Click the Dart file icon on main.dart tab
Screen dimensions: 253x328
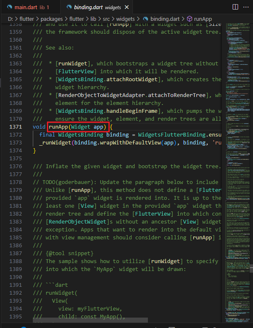coord(10,7)
